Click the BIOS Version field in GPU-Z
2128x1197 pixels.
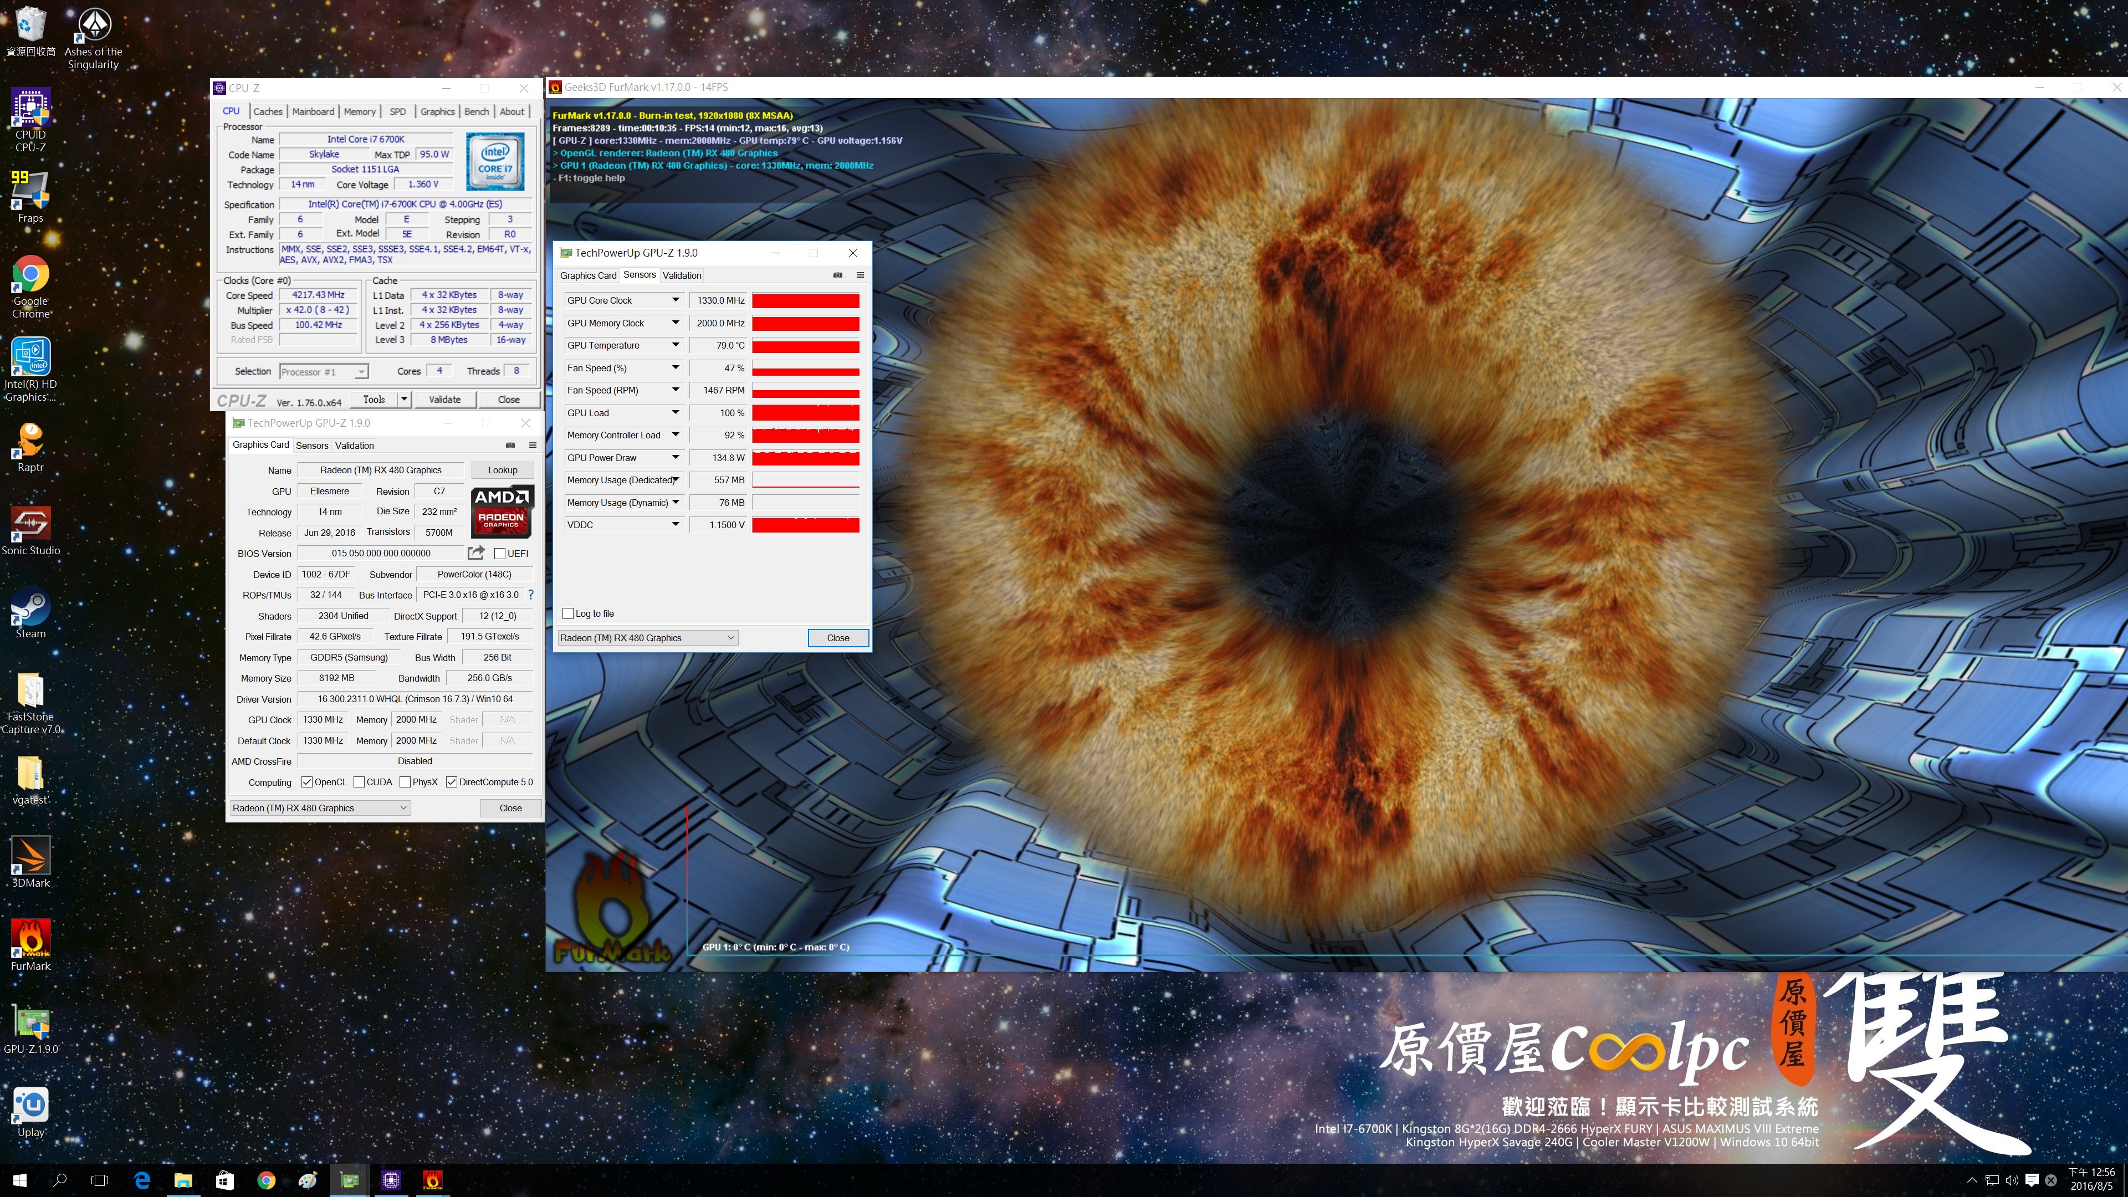[x=381, y=554]
